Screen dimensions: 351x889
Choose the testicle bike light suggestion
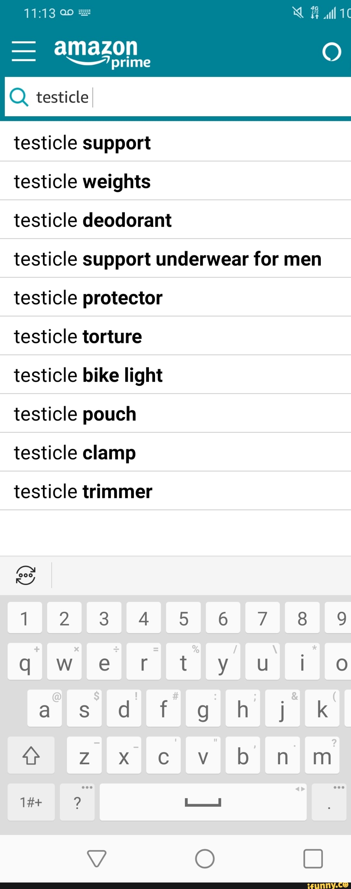tap(87, 375)
